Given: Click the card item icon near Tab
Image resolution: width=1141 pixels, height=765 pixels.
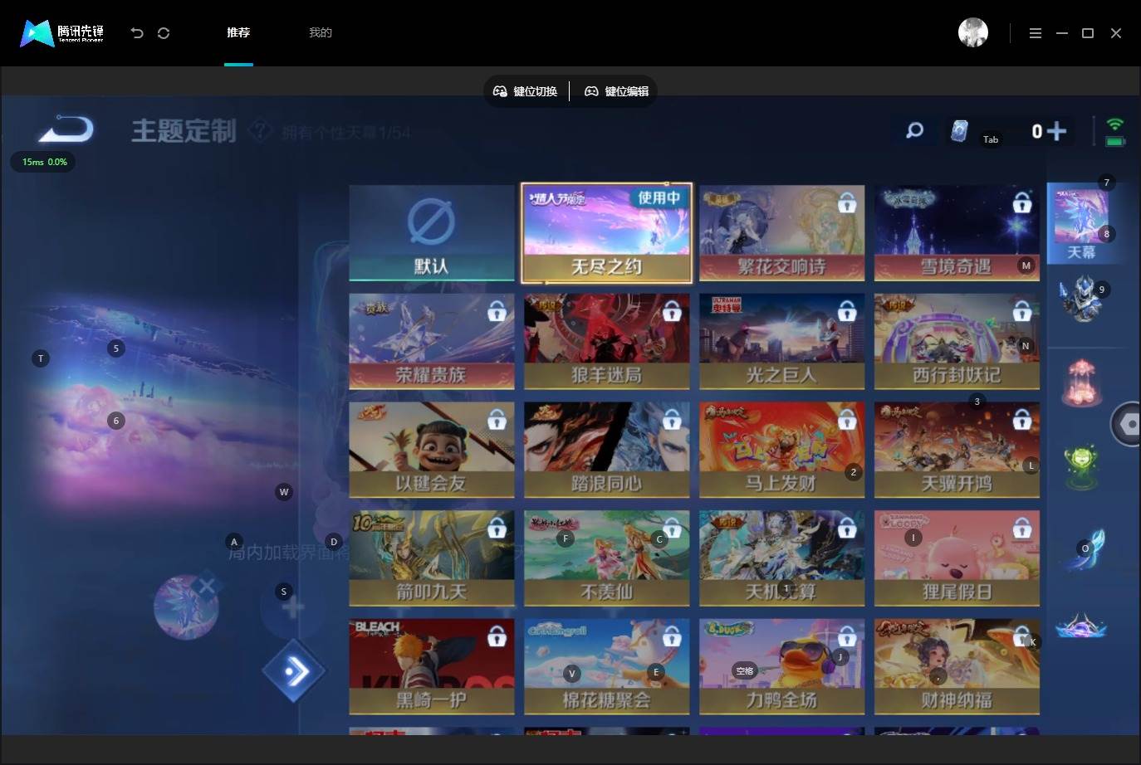Looking at the screenshot, I should click(959, 131).
